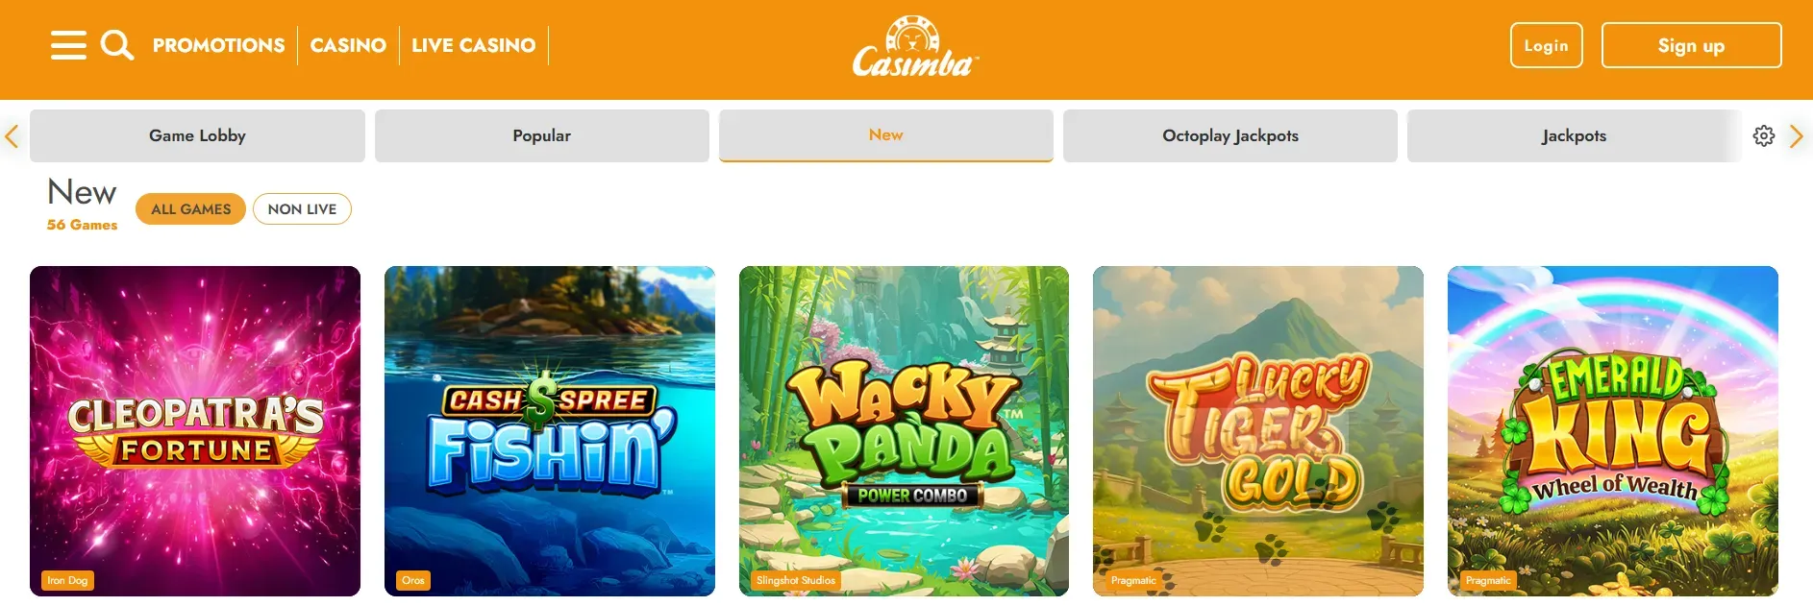Image resolution: width=1813 pixels, height=606 pixels.
Task: Switch to the Game Lobby tab
Action: point(197,135)
